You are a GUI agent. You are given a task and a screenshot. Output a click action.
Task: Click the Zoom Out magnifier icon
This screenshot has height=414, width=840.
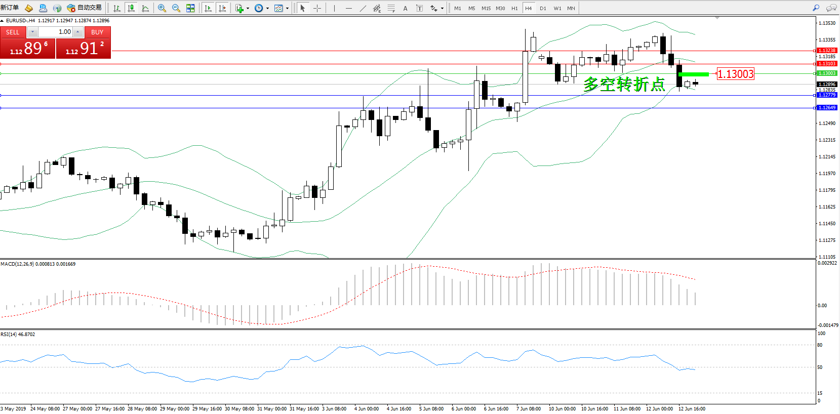(x=176, y=8)
